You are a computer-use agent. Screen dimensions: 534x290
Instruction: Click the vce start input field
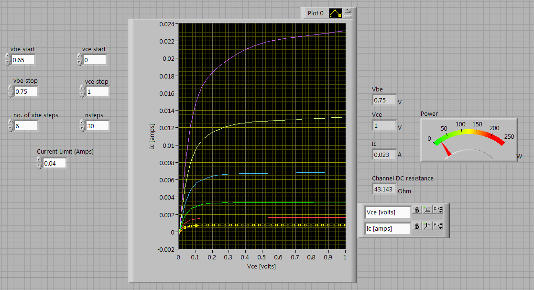[95, 60]
